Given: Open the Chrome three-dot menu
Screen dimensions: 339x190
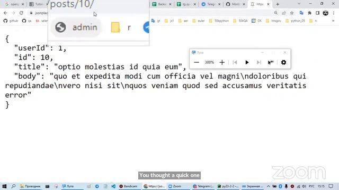Looking at the screenshot, I should (334, 13).
